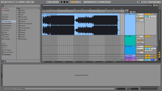Image resolution: width=162 pixels, height=91 pixels.
Task: Open 2 MIDI All Ins input dropdown
Action: click(x=140, y=36)
